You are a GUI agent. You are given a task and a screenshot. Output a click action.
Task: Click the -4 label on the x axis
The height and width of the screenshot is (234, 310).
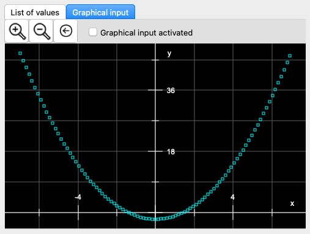[x=78, y=197]
